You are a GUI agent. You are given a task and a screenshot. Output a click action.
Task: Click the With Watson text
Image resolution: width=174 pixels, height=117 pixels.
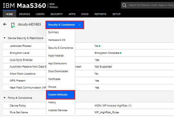point(54,5)
